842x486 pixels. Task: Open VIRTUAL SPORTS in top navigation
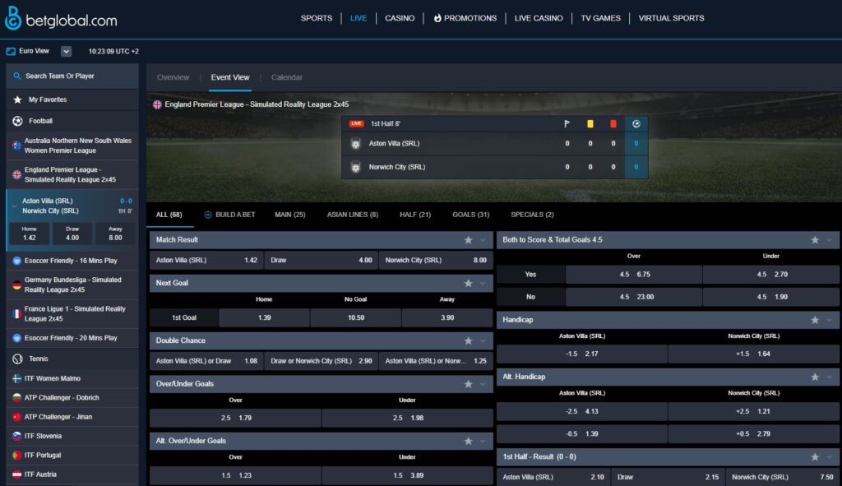pos(671,18)
